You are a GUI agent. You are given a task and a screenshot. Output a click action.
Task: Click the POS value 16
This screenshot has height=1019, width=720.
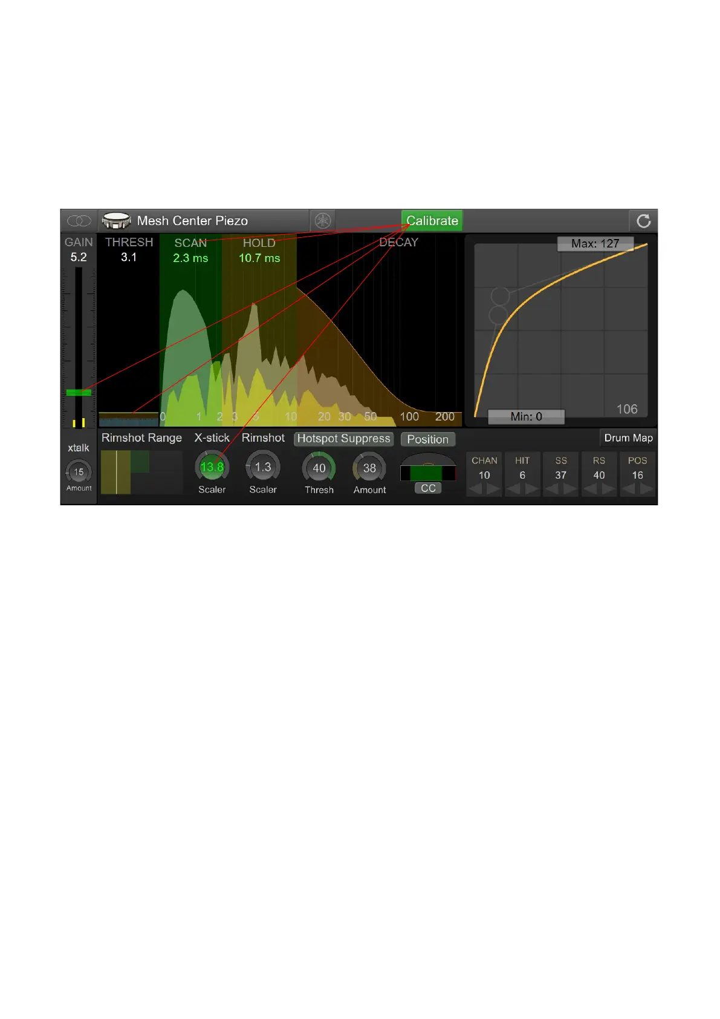click(637, 476)
